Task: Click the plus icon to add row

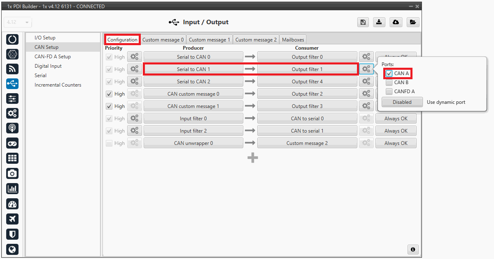Action: [x=253, y=158]
